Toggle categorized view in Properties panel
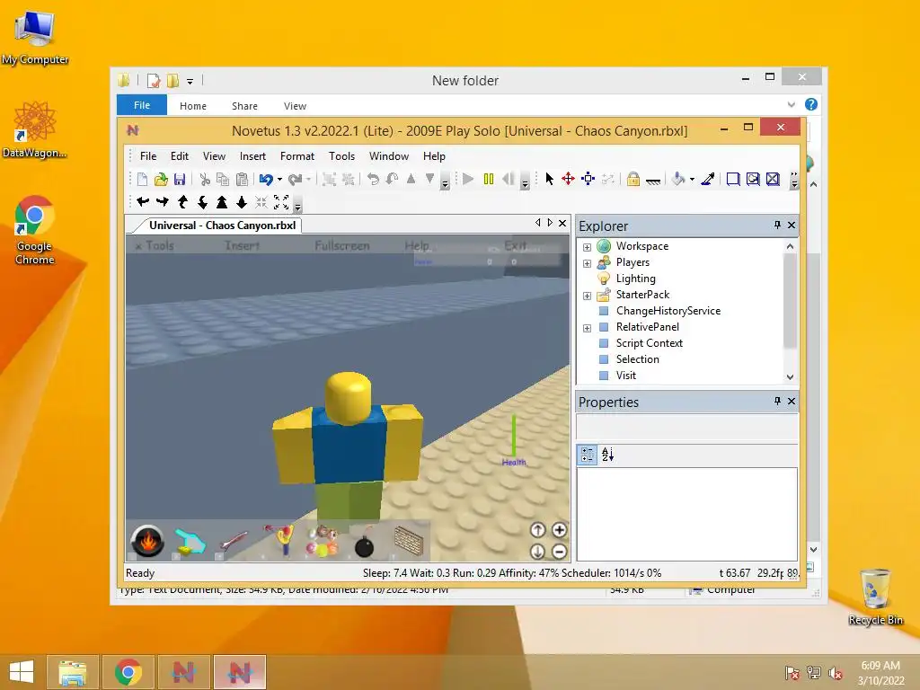 [x=588, y=454]
